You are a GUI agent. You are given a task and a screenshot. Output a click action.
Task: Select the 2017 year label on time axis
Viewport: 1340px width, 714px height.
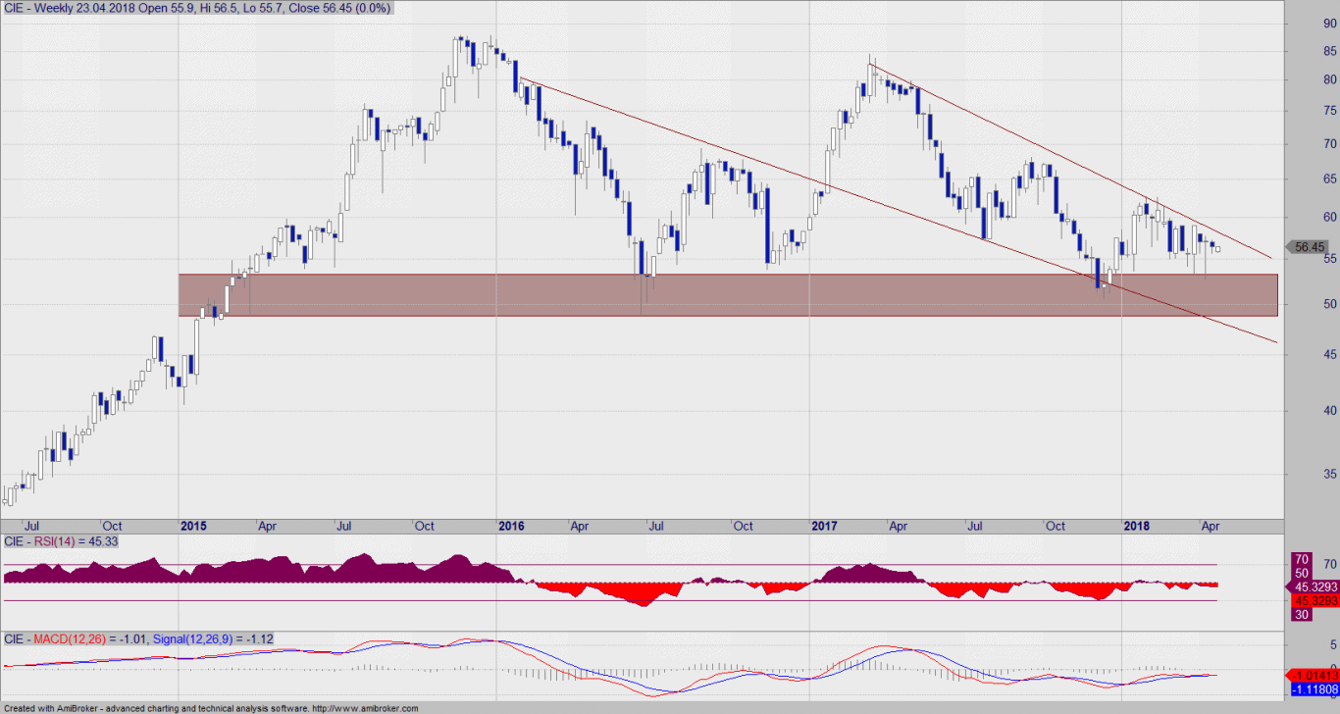[x=826, y=526]
